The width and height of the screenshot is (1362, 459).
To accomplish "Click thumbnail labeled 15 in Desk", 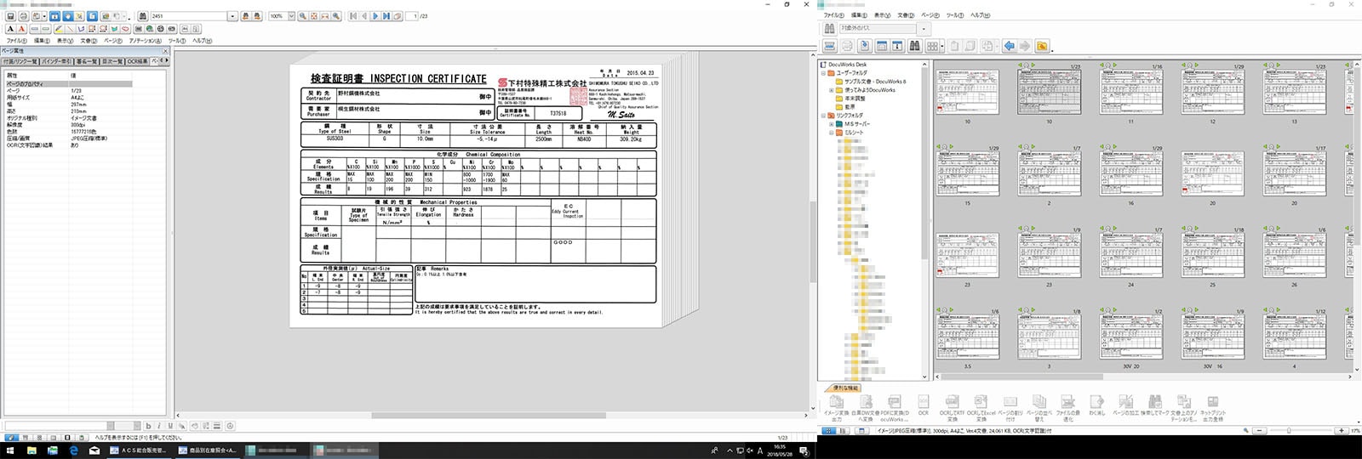I will coord(967,173).
